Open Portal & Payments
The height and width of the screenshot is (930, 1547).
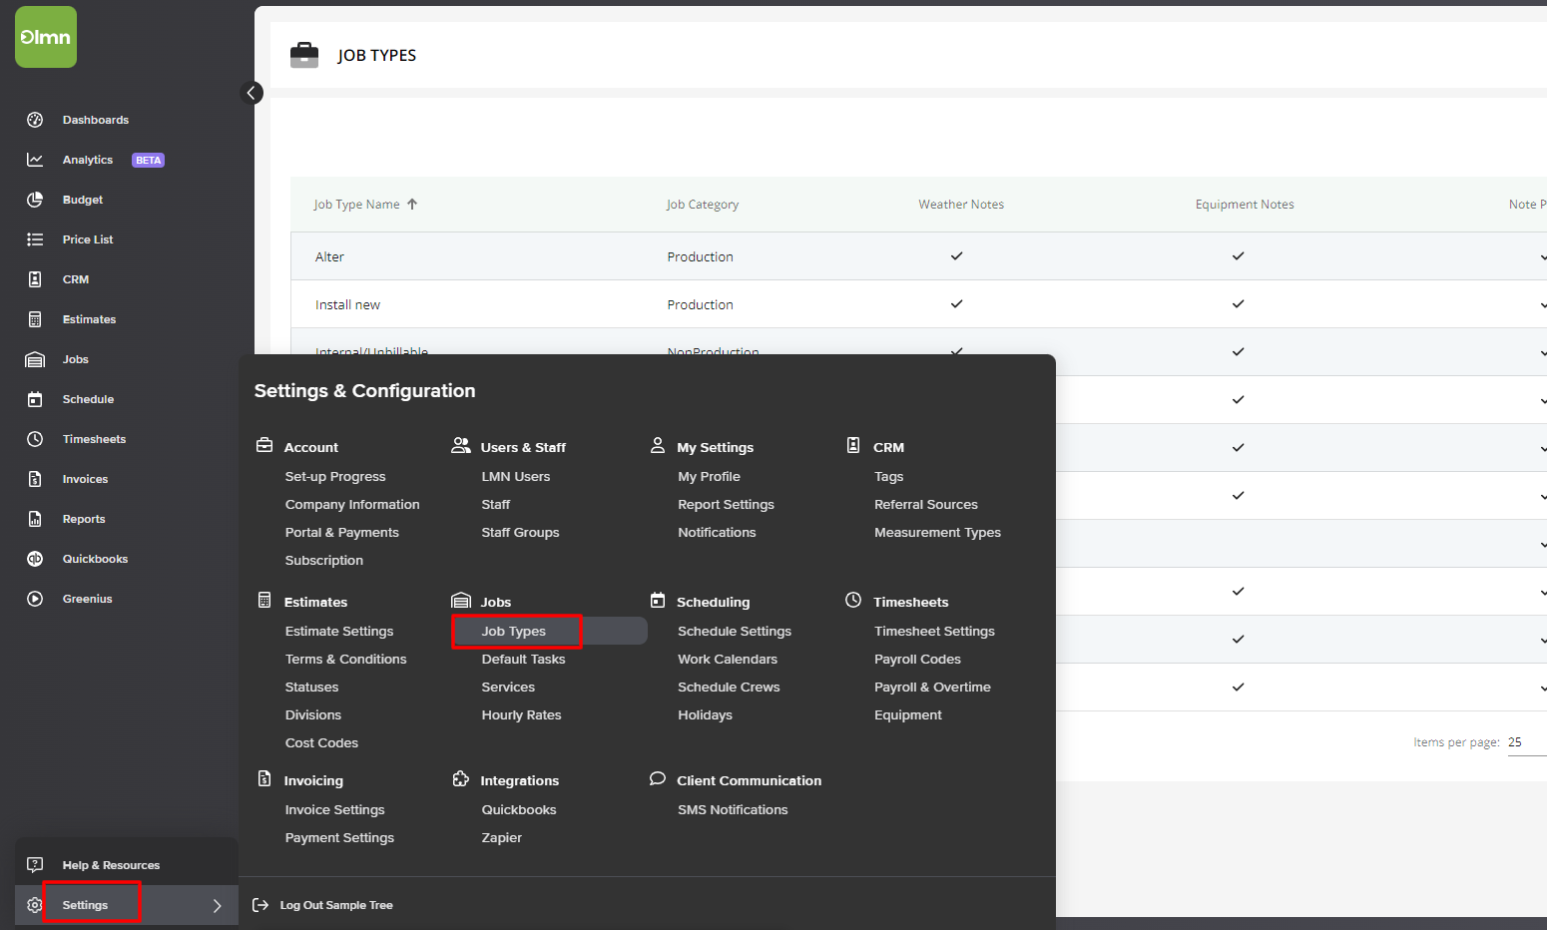341,532
